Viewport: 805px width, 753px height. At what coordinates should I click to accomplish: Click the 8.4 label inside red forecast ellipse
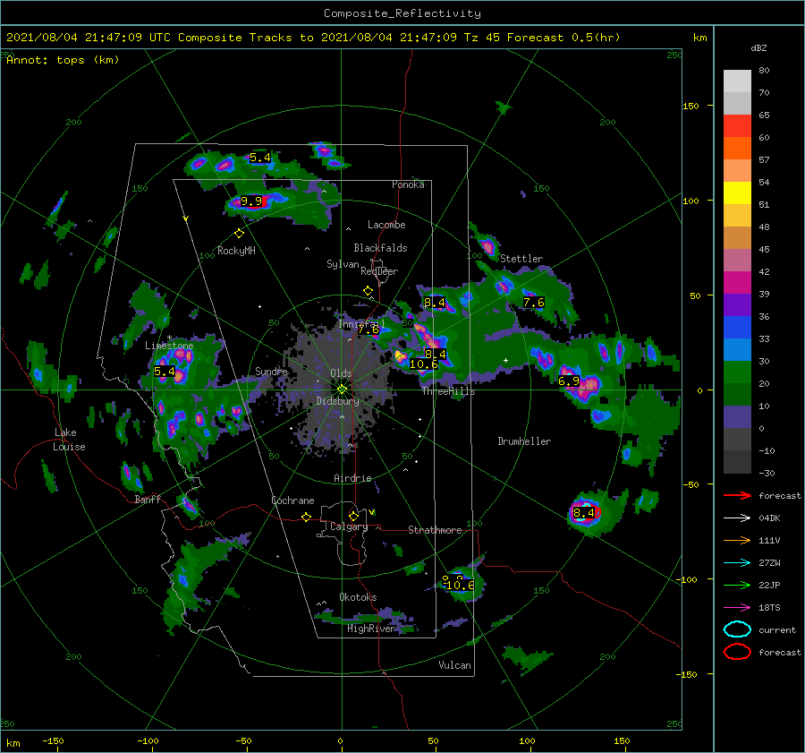pos(584,512)
